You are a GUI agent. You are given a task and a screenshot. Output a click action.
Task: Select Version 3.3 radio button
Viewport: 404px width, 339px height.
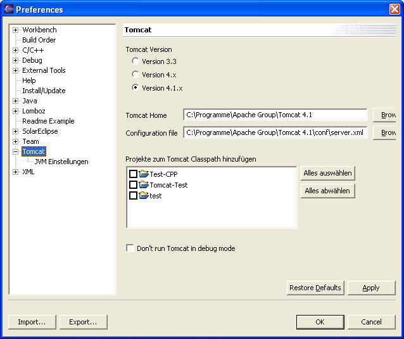[136, 61]
